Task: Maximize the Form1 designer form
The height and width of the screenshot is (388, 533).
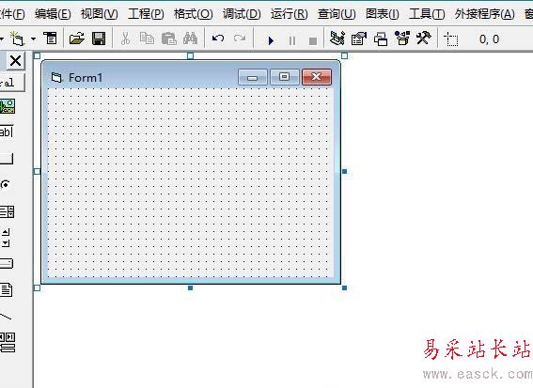Action: point(285,77)
